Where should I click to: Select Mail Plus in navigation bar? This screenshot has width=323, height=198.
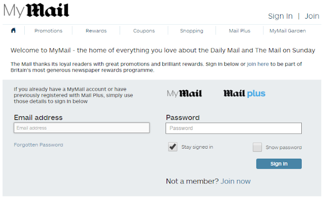pyautogui.click(x=240, y=31)
